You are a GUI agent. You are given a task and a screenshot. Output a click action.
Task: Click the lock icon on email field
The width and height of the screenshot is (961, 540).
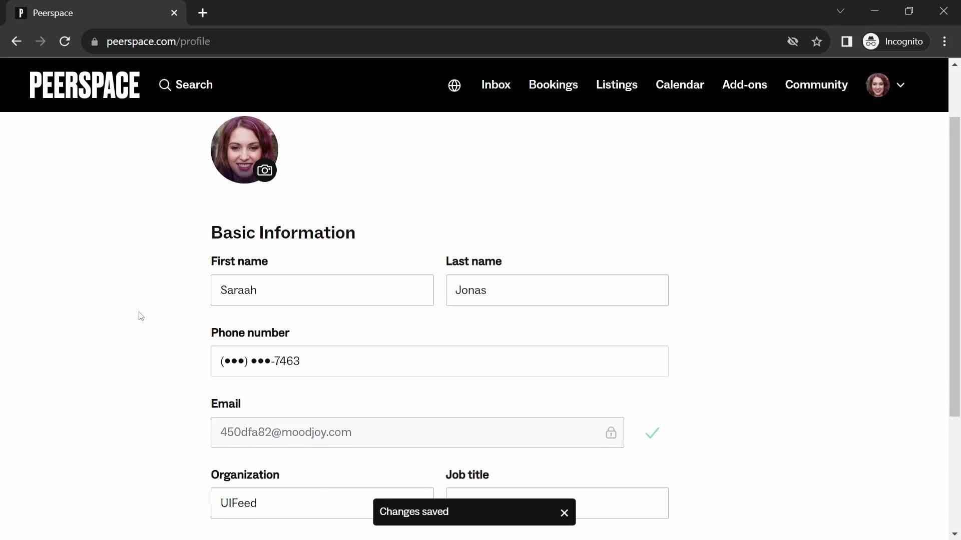click(611, 432)
